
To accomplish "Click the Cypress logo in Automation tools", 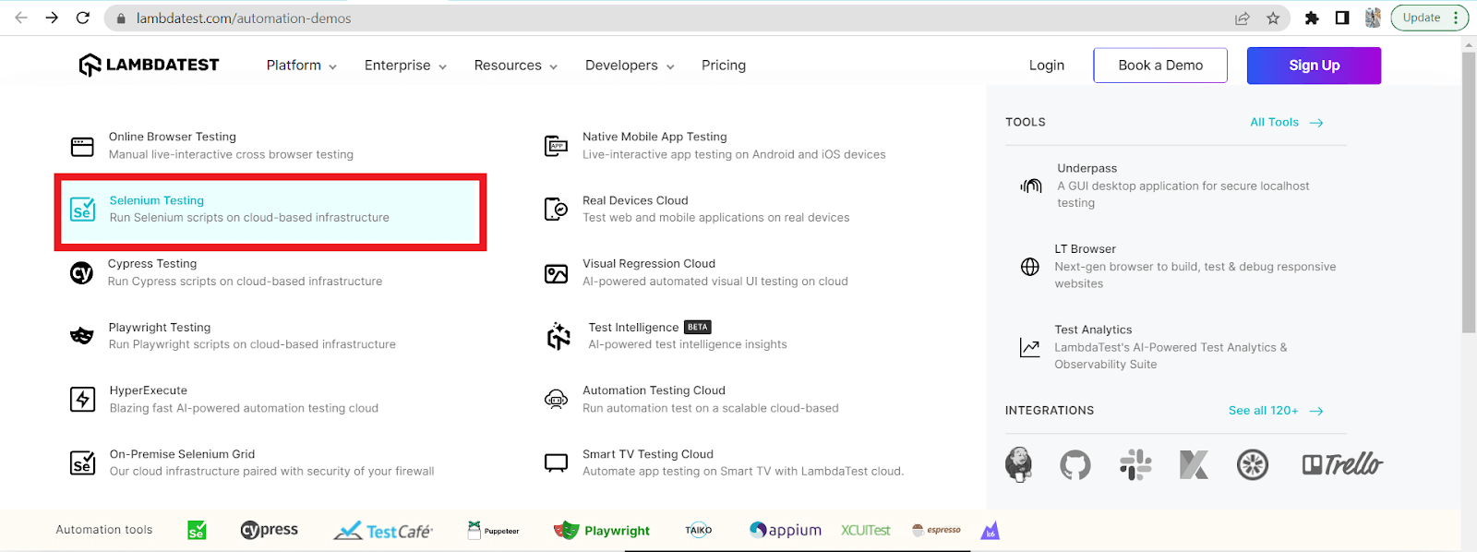I will (269, 530).
